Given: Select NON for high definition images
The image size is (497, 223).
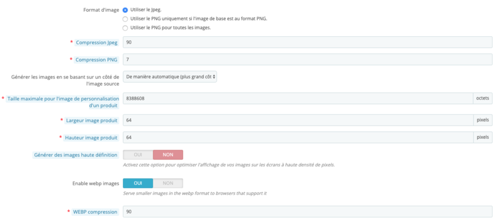Looking at the screenshot, I should [168, 155].
